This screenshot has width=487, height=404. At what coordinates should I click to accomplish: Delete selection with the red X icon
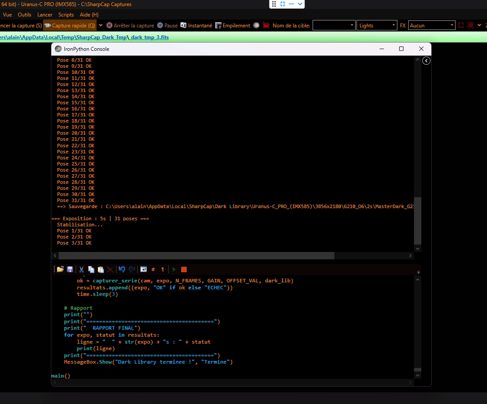coord(110,269)
